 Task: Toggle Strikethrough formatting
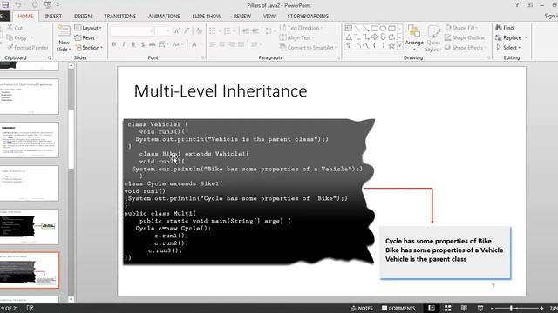153,44
